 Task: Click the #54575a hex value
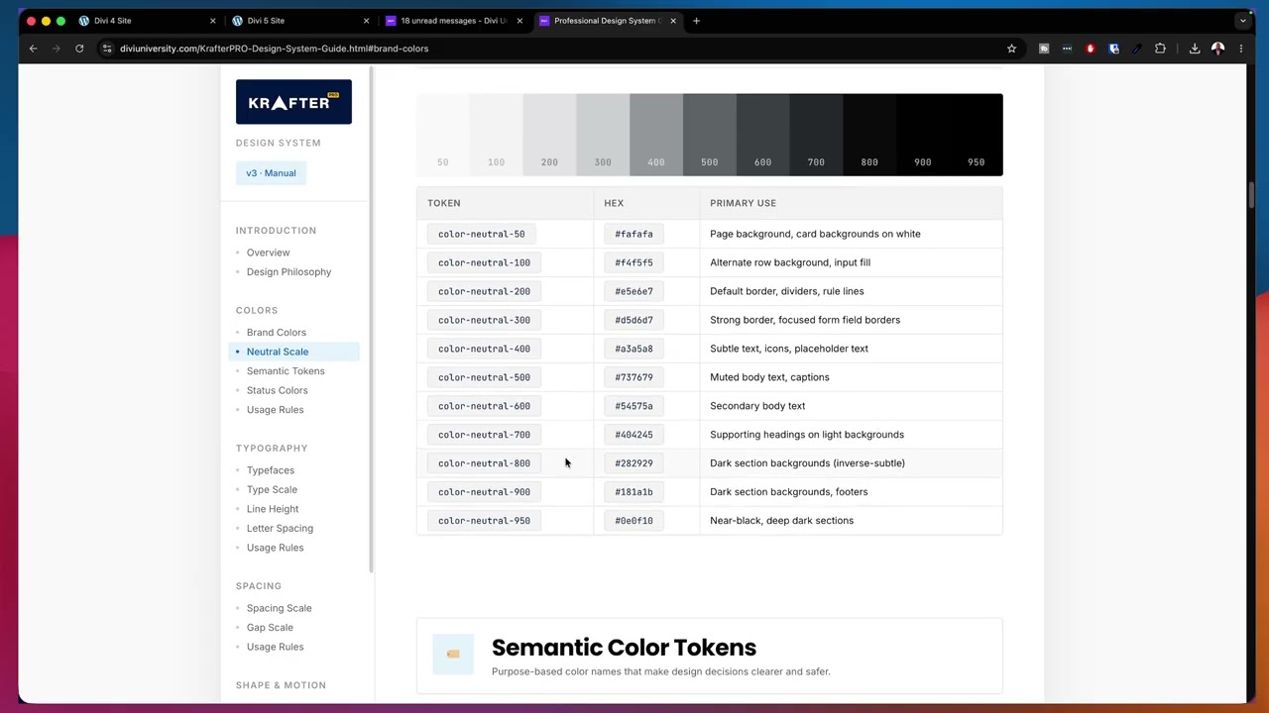[634, 406]
